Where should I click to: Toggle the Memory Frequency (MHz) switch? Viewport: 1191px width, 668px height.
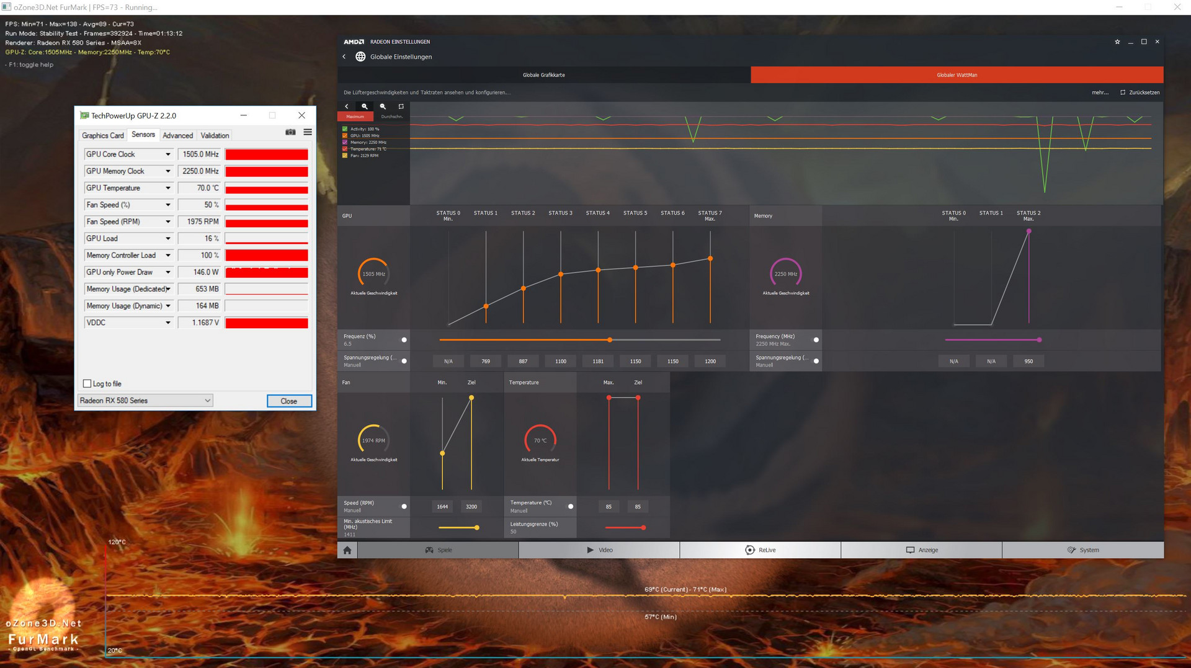click(816, 340)
